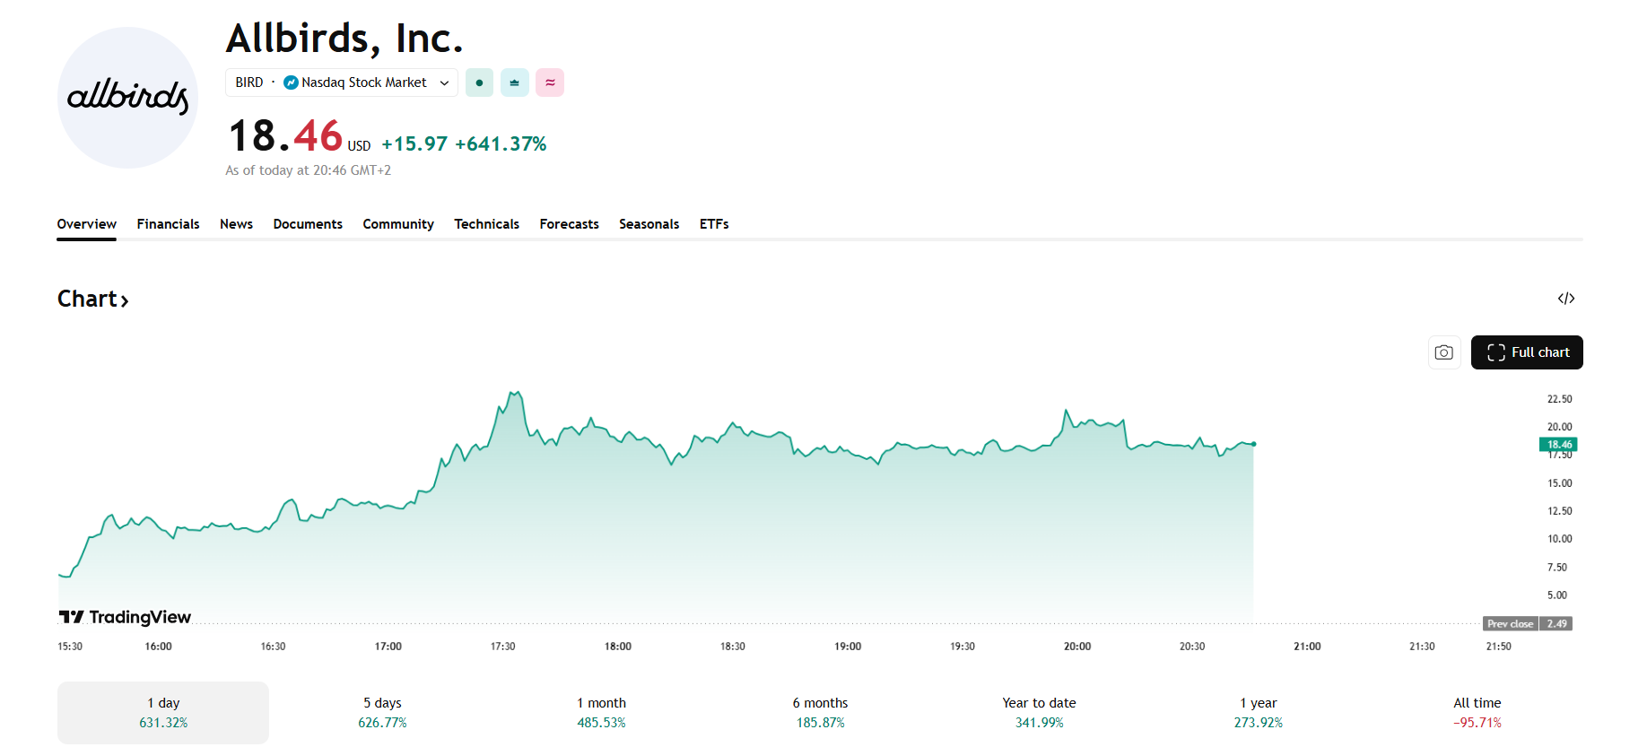Switch to the Technicals tab

pyautogui.click(x=486, y=224)
